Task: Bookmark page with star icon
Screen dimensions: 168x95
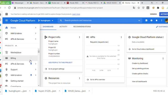Action: (x=139, y=8)
